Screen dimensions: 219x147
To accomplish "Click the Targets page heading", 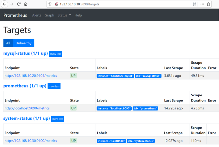I will click(x=17, y=30).
